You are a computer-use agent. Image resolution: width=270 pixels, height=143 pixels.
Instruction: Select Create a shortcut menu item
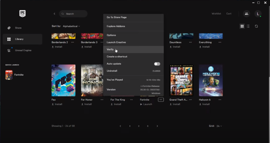pos(134,57)
